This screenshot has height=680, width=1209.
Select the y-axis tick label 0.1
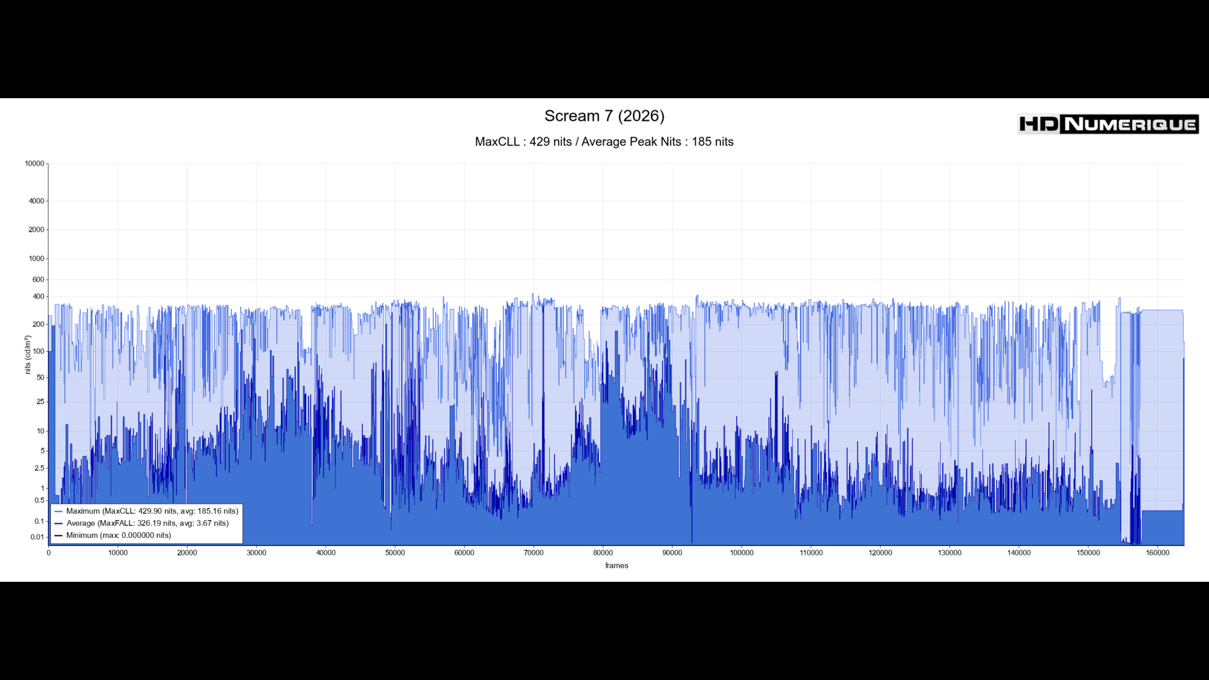point(40,521)
